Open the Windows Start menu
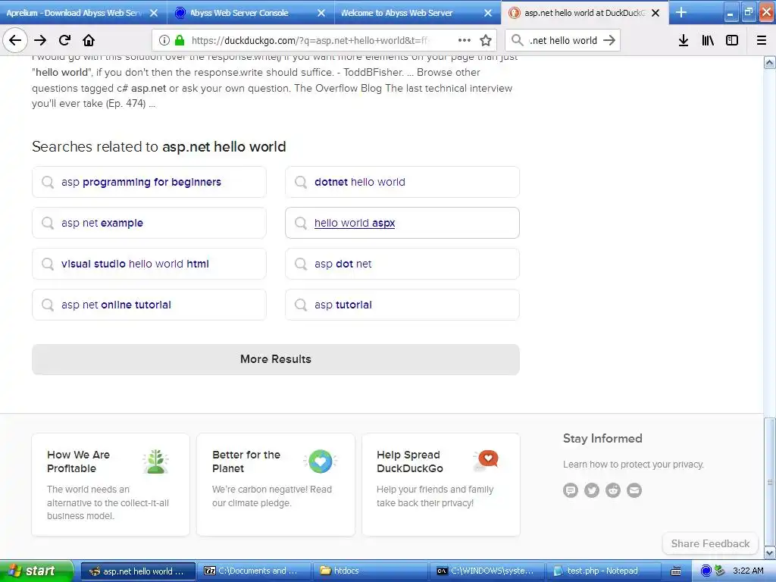This screenshot has width=776, height=582. point(36,571)
